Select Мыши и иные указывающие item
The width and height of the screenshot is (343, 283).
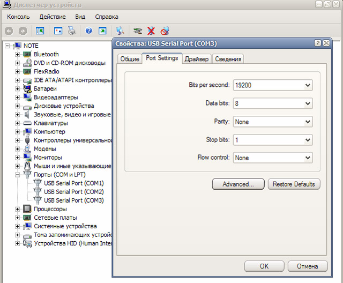click(x=72, y=166)
